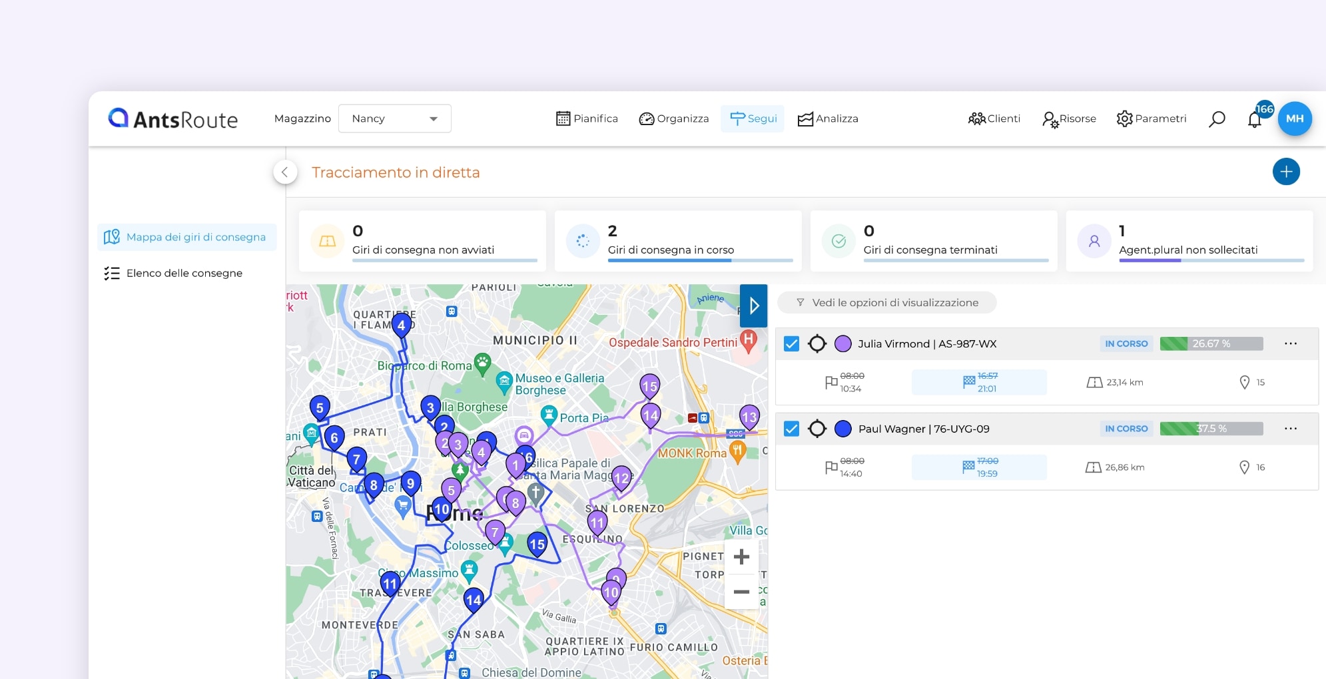Click Julia Virmond's purple color swatch
Viewport: 1326px width, 679px height.
[842, 343]
